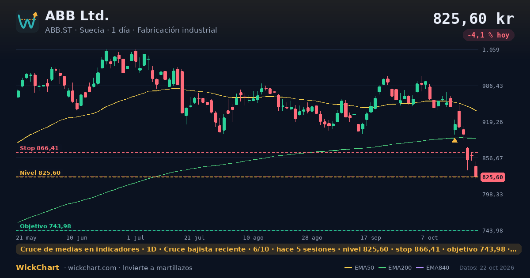Viewport: 530px width, 278px height.
Task: Click the 17 sep date label
Action: (371, 237)
